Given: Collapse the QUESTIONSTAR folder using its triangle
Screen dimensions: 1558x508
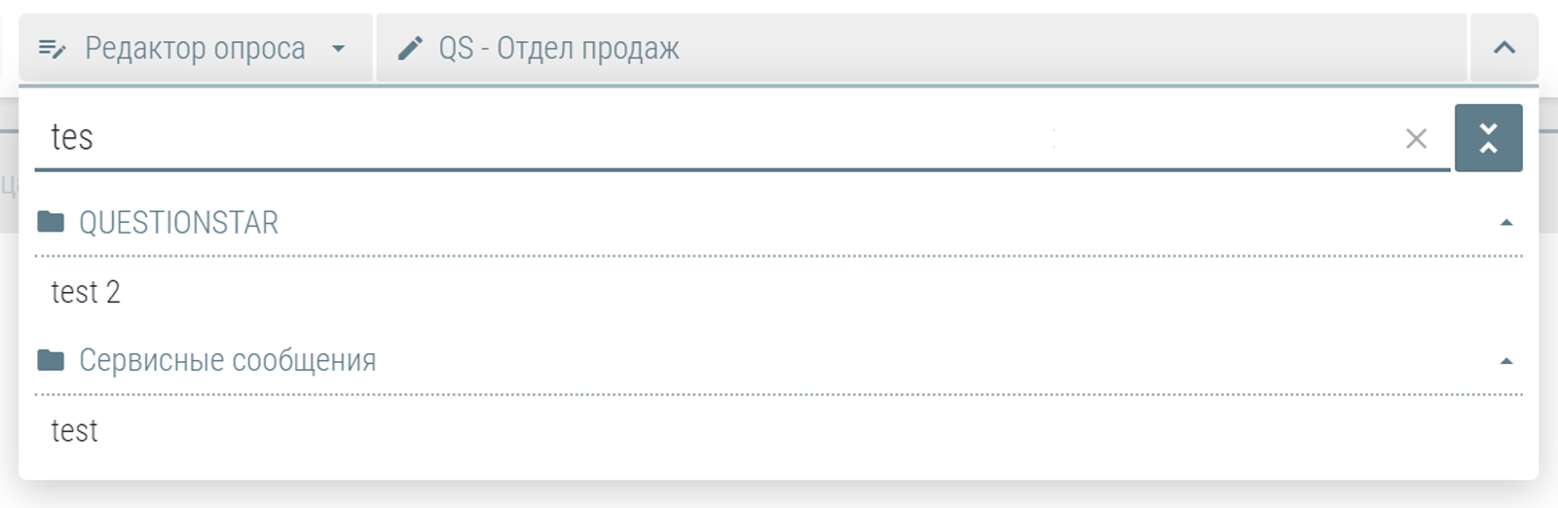Looking at the screenshot, I should [x=1506, y=223].
